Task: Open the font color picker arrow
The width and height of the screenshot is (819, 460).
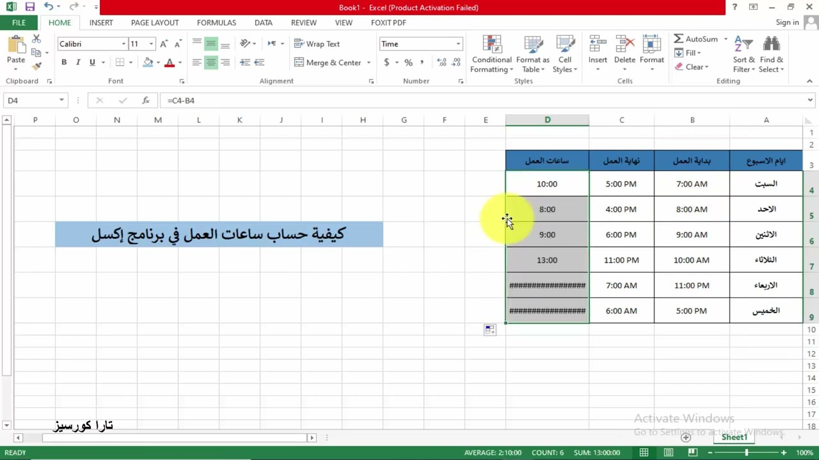Action: [180, 63]
